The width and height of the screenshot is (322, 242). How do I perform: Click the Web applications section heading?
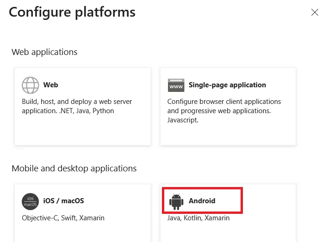[x=44, y=52]
